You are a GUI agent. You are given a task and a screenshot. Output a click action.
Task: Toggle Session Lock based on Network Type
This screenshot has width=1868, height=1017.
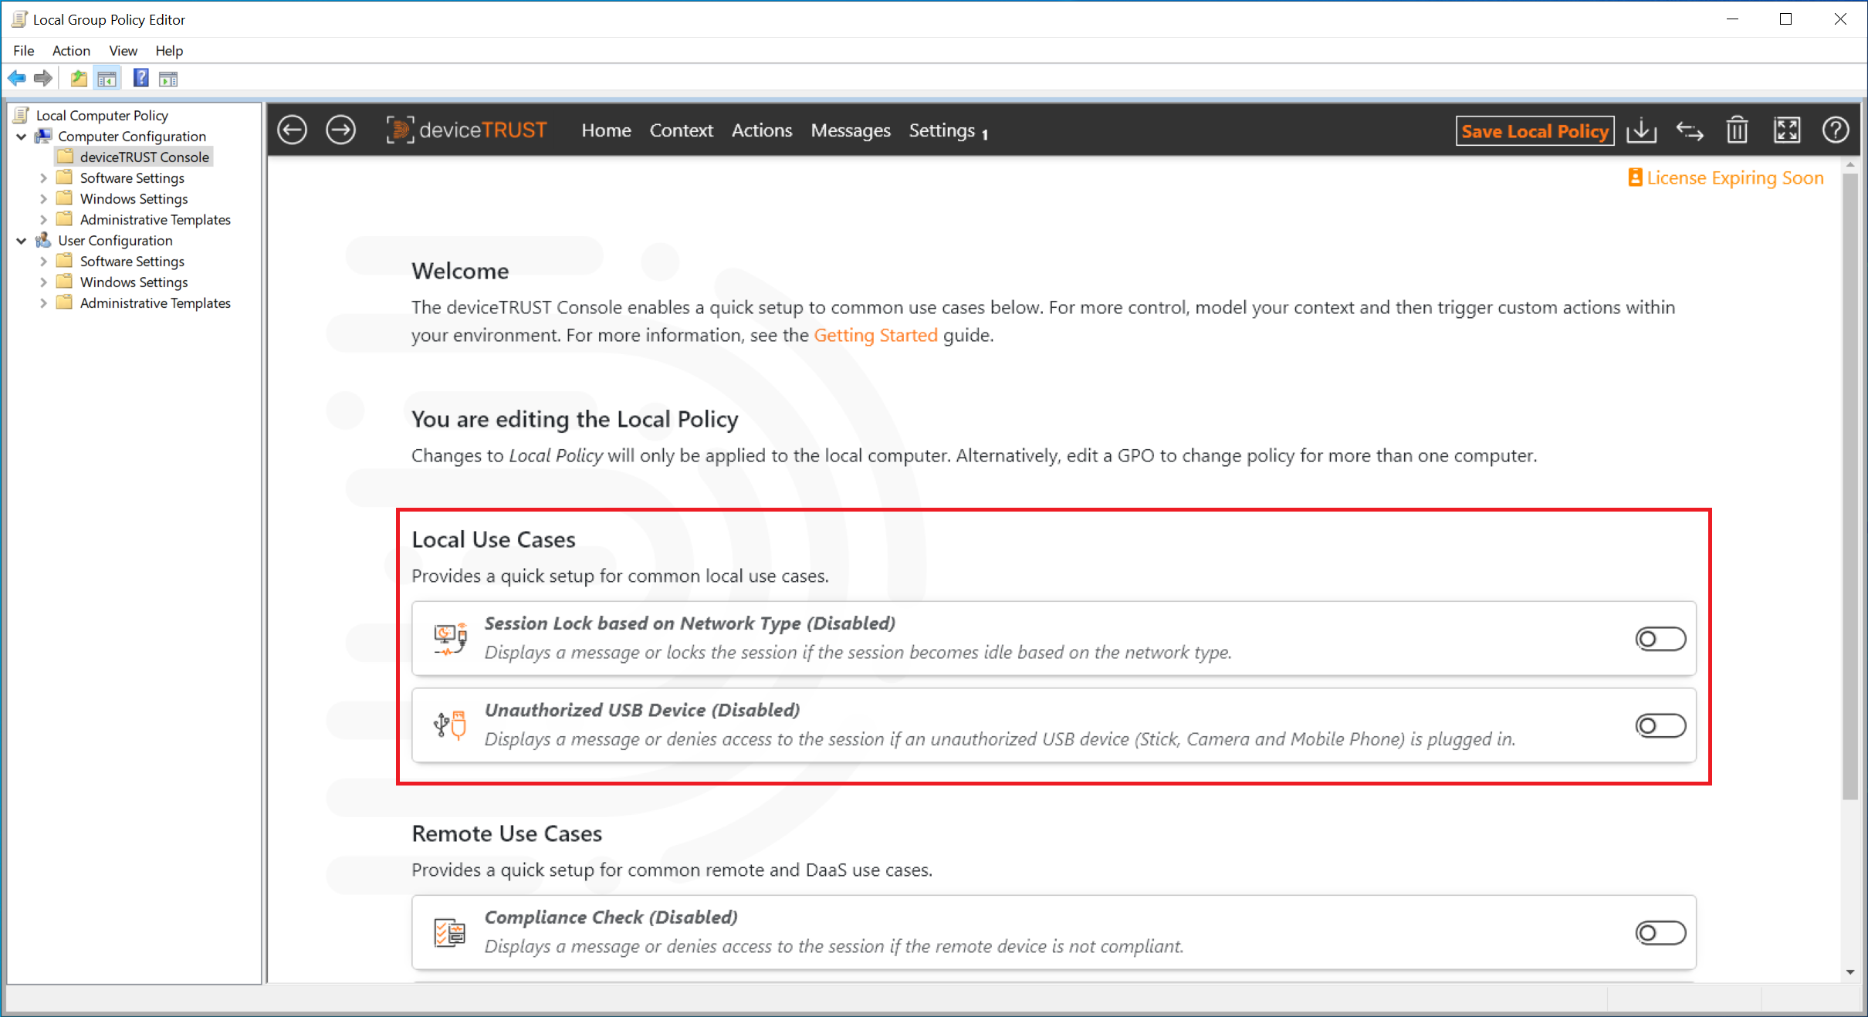pyautogui.click(x=1659, y=637)
